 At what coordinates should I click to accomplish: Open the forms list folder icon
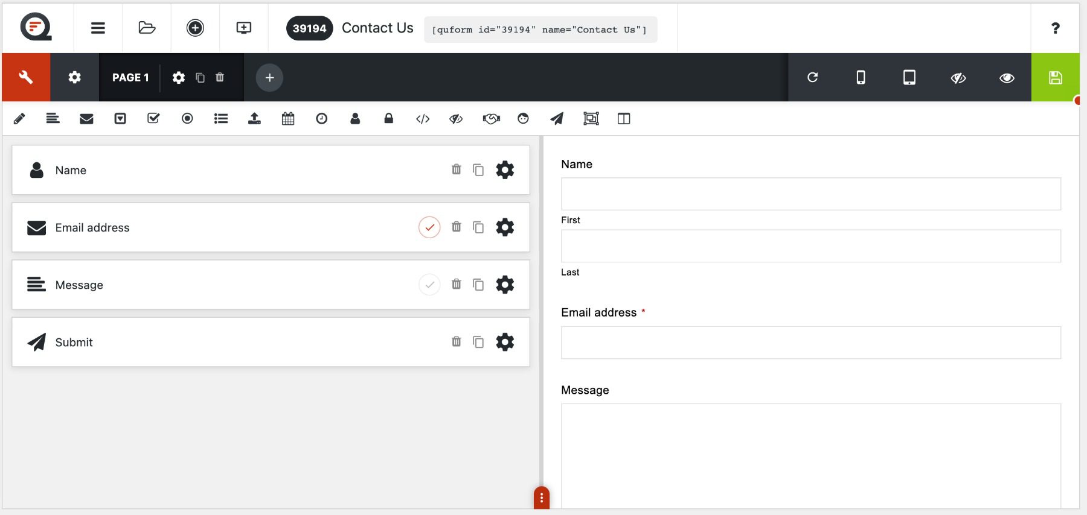coord(147,28)
